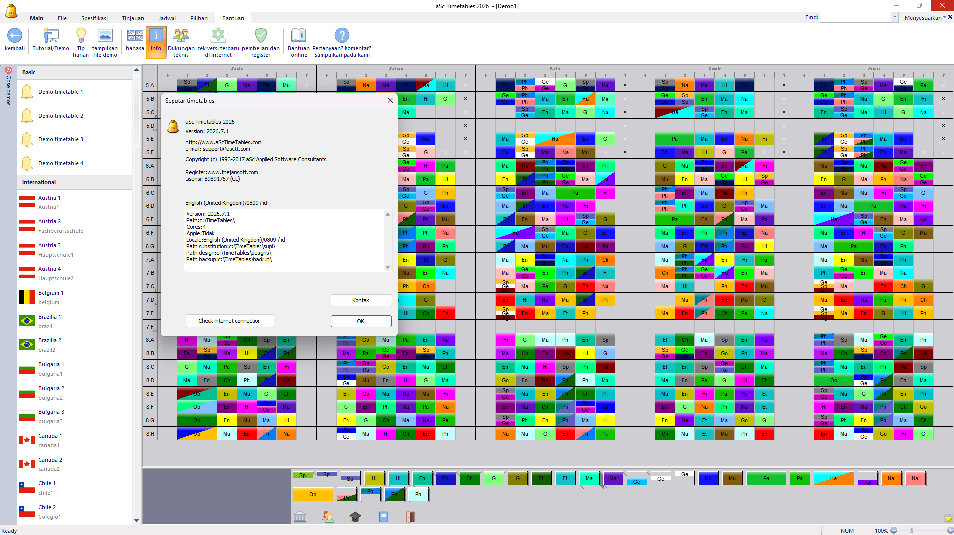Select the 5.A class row header

[x=151, y=85]
